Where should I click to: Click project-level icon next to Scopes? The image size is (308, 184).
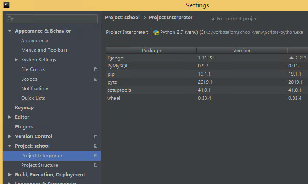point(95,79)
